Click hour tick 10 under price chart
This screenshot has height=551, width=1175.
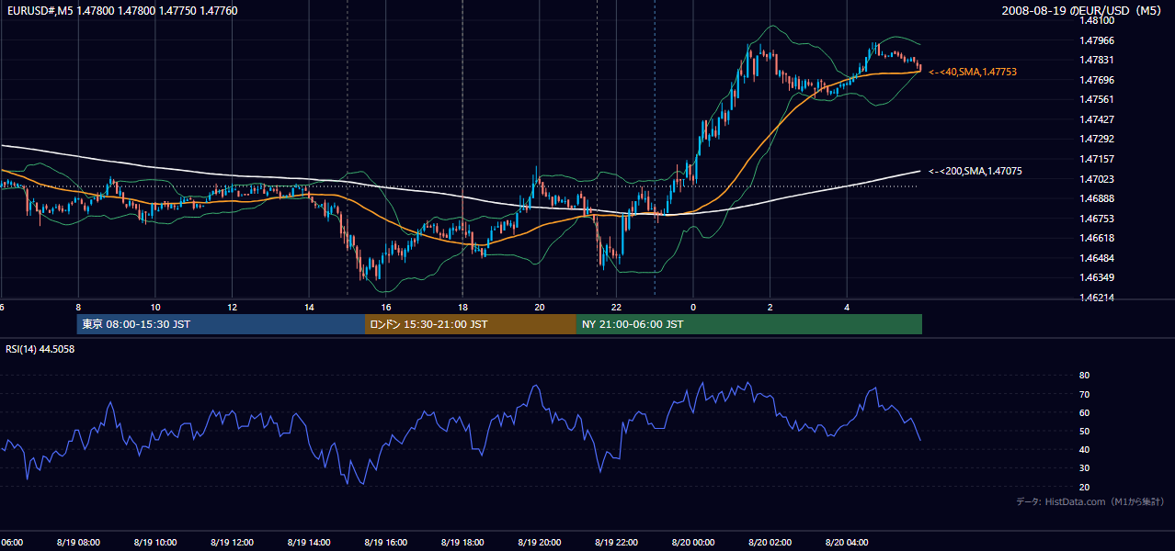tap(155, 308)
